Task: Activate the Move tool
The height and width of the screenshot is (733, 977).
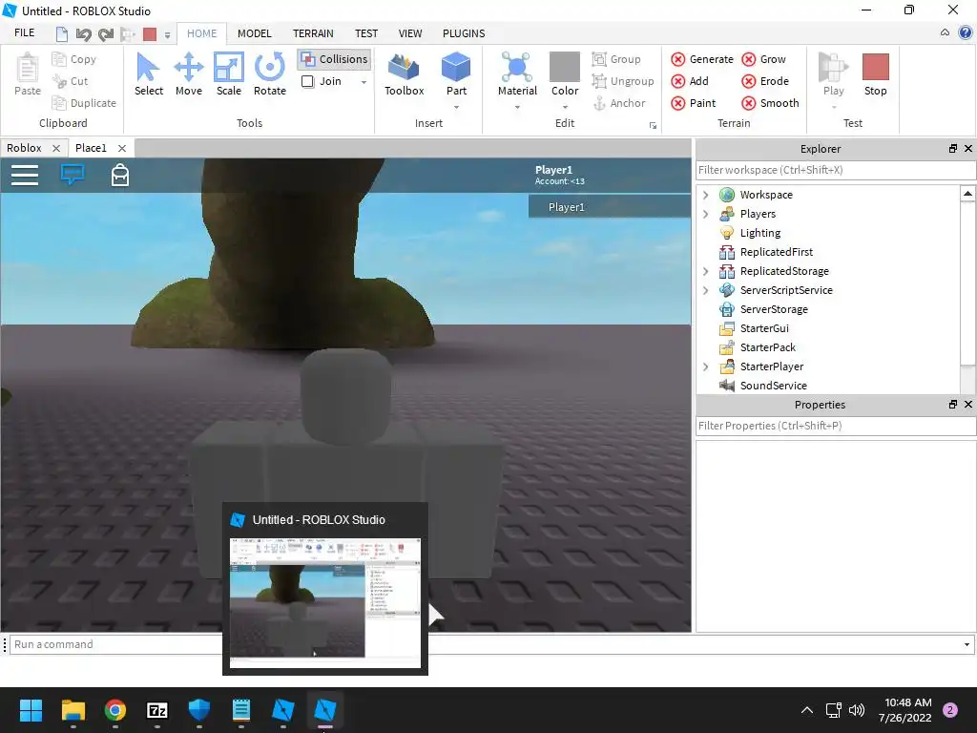Action: click(189, 74)
